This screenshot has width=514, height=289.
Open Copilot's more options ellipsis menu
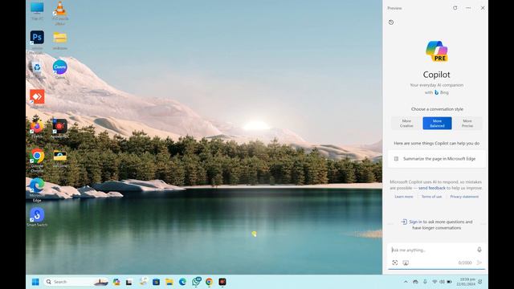point(468,8)
